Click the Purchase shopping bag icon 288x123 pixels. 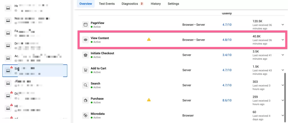coord(85,100)
